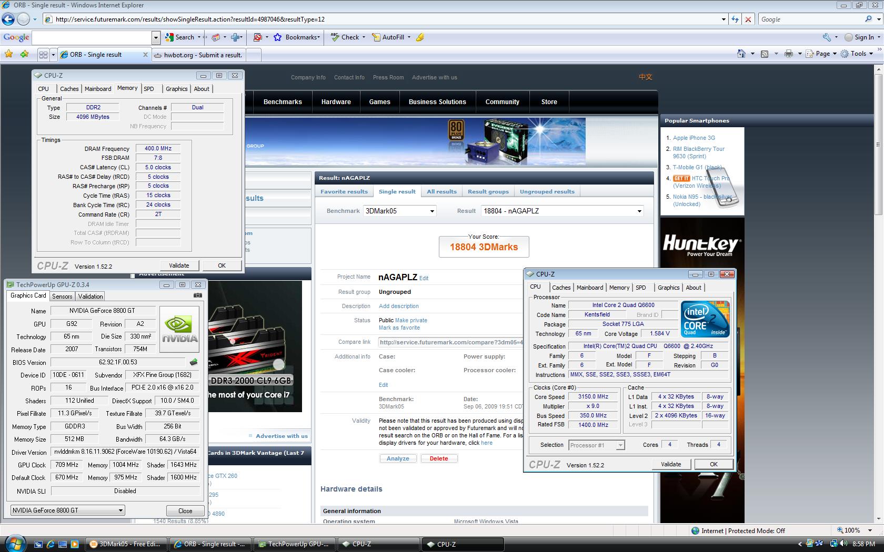Click the Google toolbar wrench settings icon
Image resolution: width=884 pixels, height=552 pixels.
827,37
